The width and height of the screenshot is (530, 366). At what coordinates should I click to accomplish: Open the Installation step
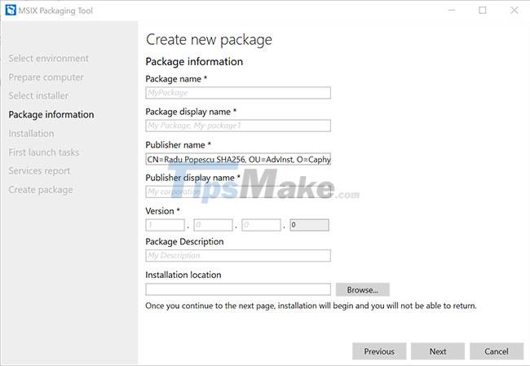pos(32,134)
